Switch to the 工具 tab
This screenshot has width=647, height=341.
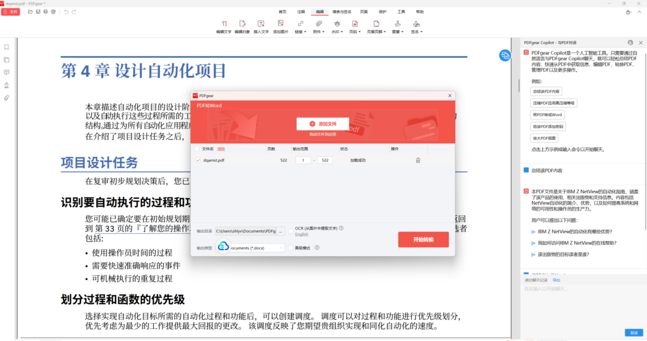pyautogui.click(x=401, y=12)
